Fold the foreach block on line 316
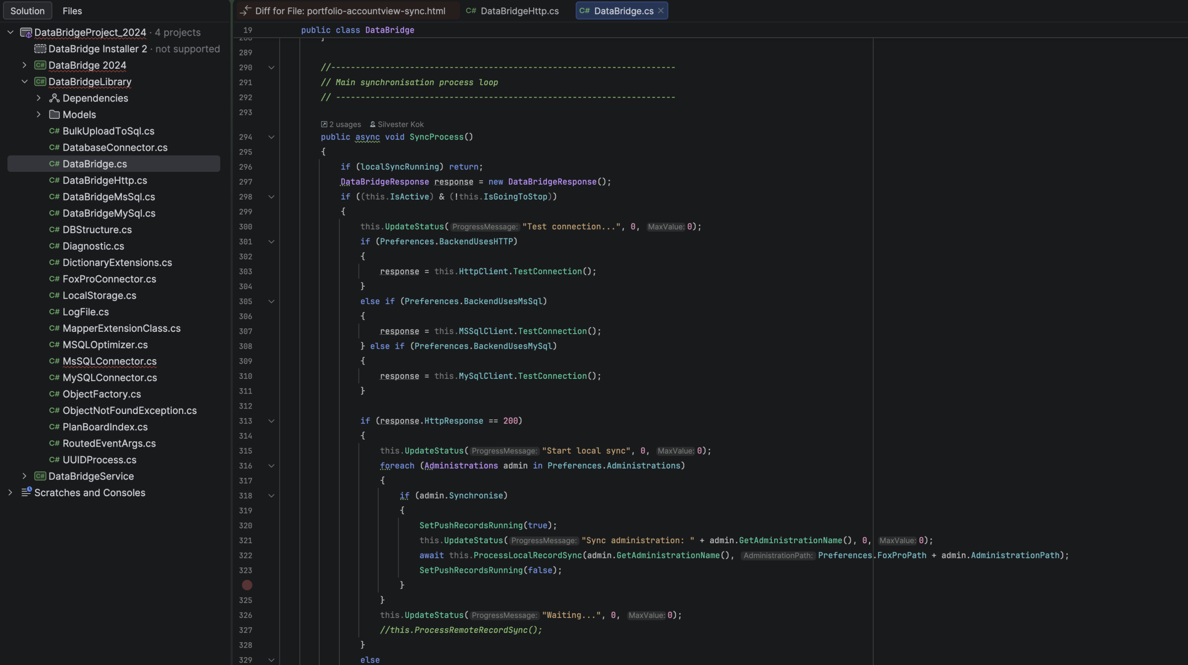Image resolution: width=1188 pixels, height=665 pixels. point(271,466)
